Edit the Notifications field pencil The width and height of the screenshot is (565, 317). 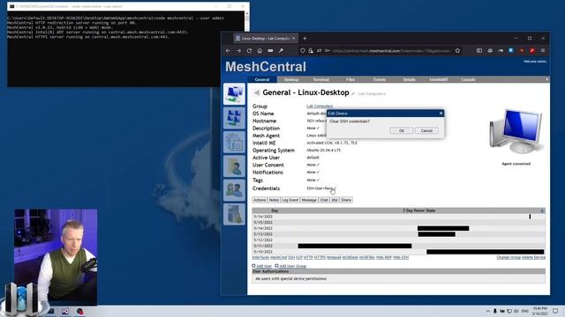[318, 173]
